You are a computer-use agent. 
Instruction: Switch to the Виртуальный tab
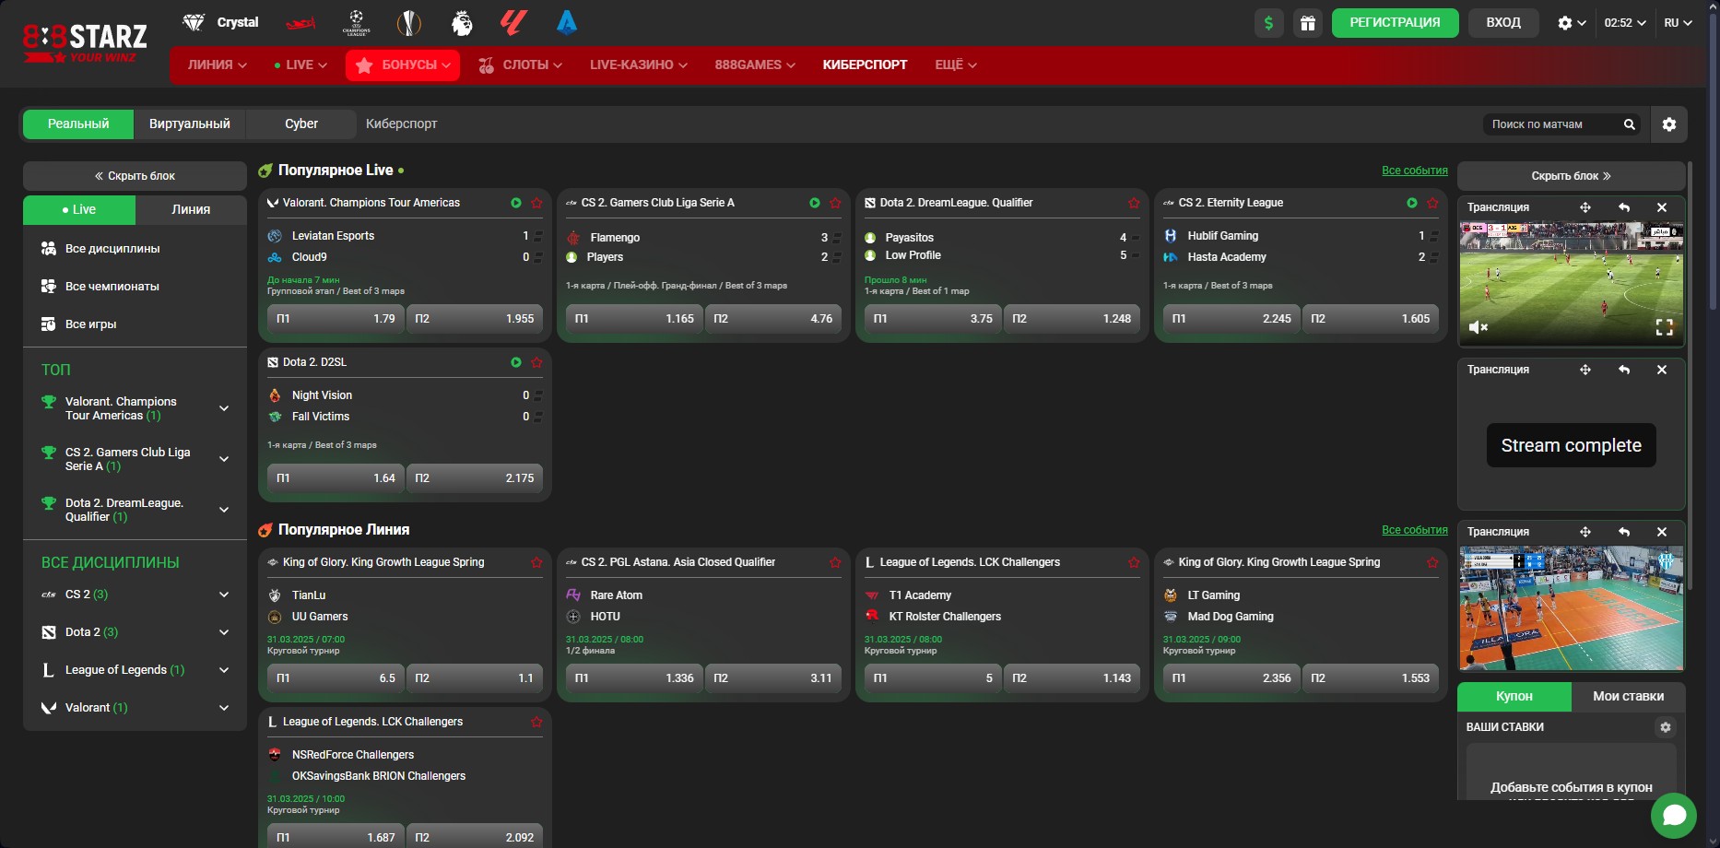point(190,124)
